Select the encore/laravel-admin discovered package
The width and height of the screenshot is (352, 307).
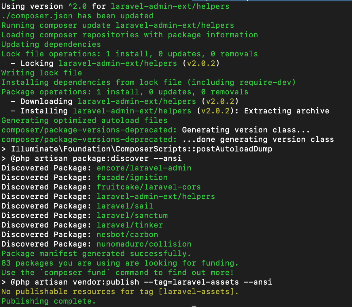pos(144,168)
